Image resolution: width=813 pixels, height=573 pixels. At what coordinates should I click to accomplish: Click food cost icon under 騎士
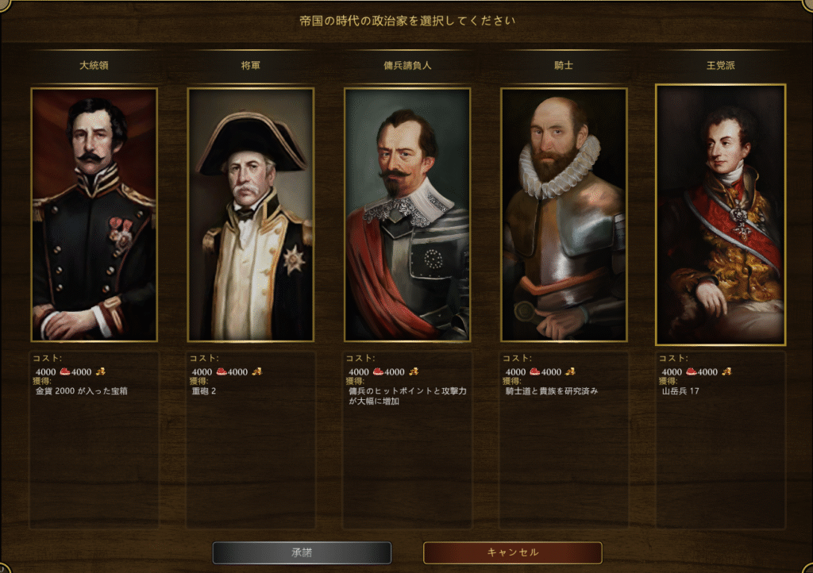[x=534, y=371]
